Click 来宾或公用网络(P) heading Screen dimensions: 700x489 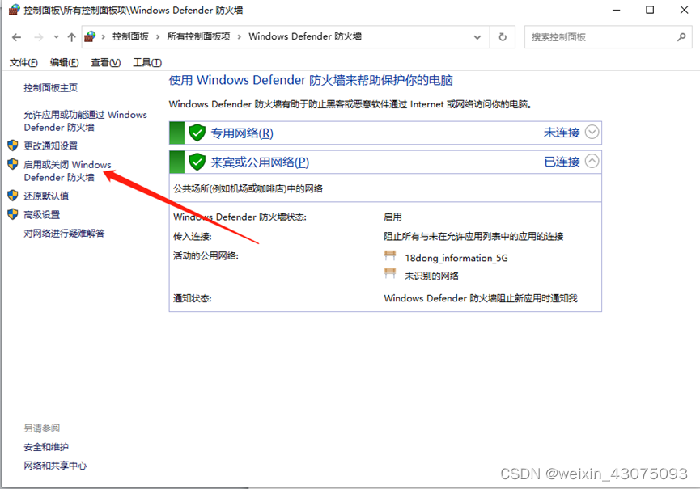tap(260, 162)
